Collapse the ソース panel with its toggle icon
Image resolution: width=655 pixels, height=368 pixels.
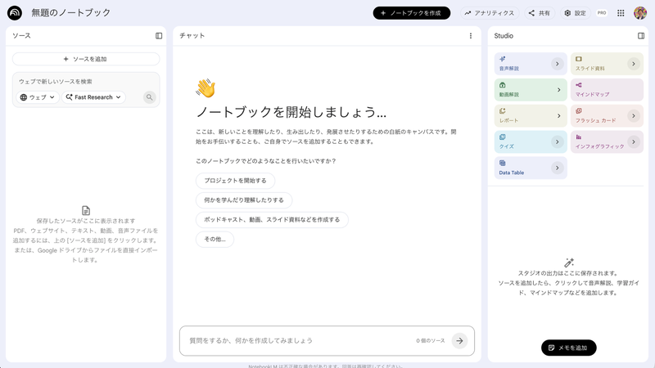point(159,36)
